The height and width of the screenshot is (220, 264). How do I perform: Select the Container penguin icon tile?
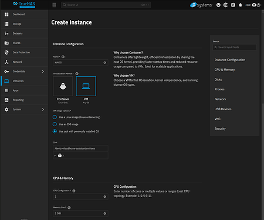[x=63, y=86]
